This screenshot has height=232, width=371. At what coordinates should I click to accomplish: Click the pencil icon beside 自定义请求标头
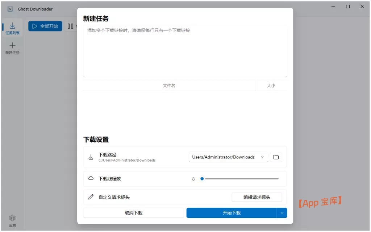pos(91,197)
